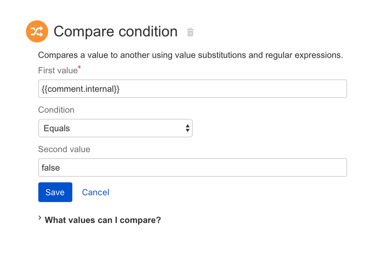Click the "First value" label
391x263 pixels.
click(x=58, y=71)
